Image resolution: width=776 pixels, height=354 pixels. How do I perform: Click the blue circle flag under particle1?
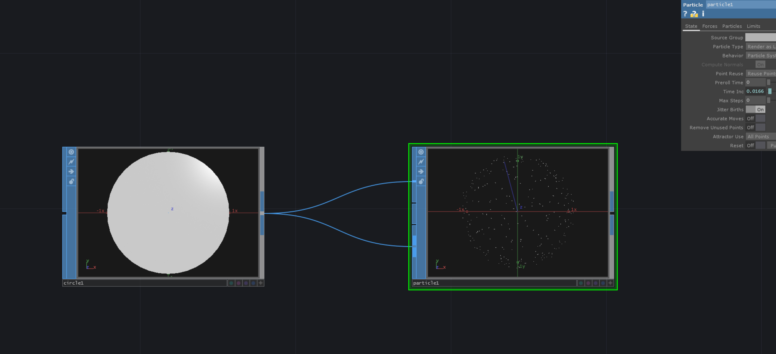coord(603,283)
